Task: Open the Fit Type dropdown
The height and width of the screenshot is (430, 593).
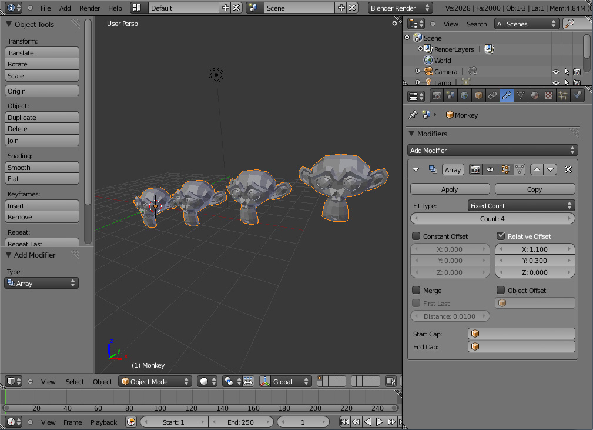Action: (521, 206)
